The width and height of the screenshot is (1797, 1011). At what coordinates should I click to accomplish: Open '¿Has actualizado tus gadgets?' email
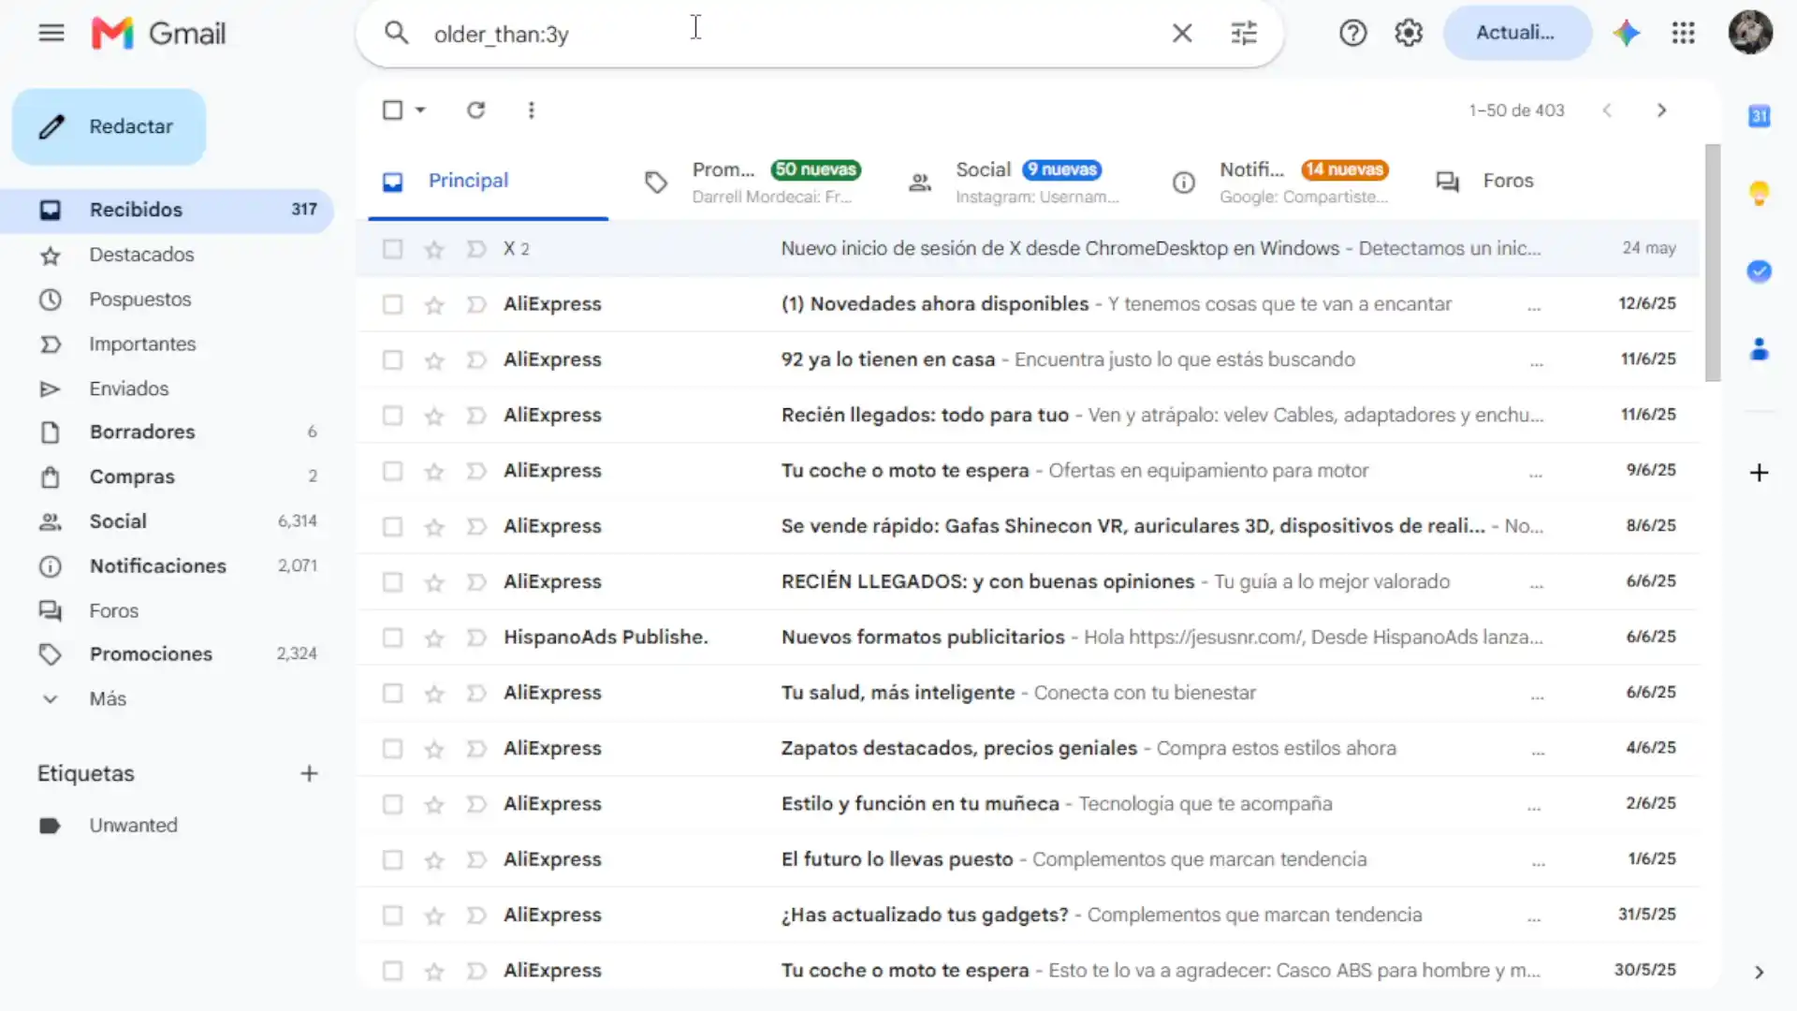pyautogui.click(x=1028, y=915)
